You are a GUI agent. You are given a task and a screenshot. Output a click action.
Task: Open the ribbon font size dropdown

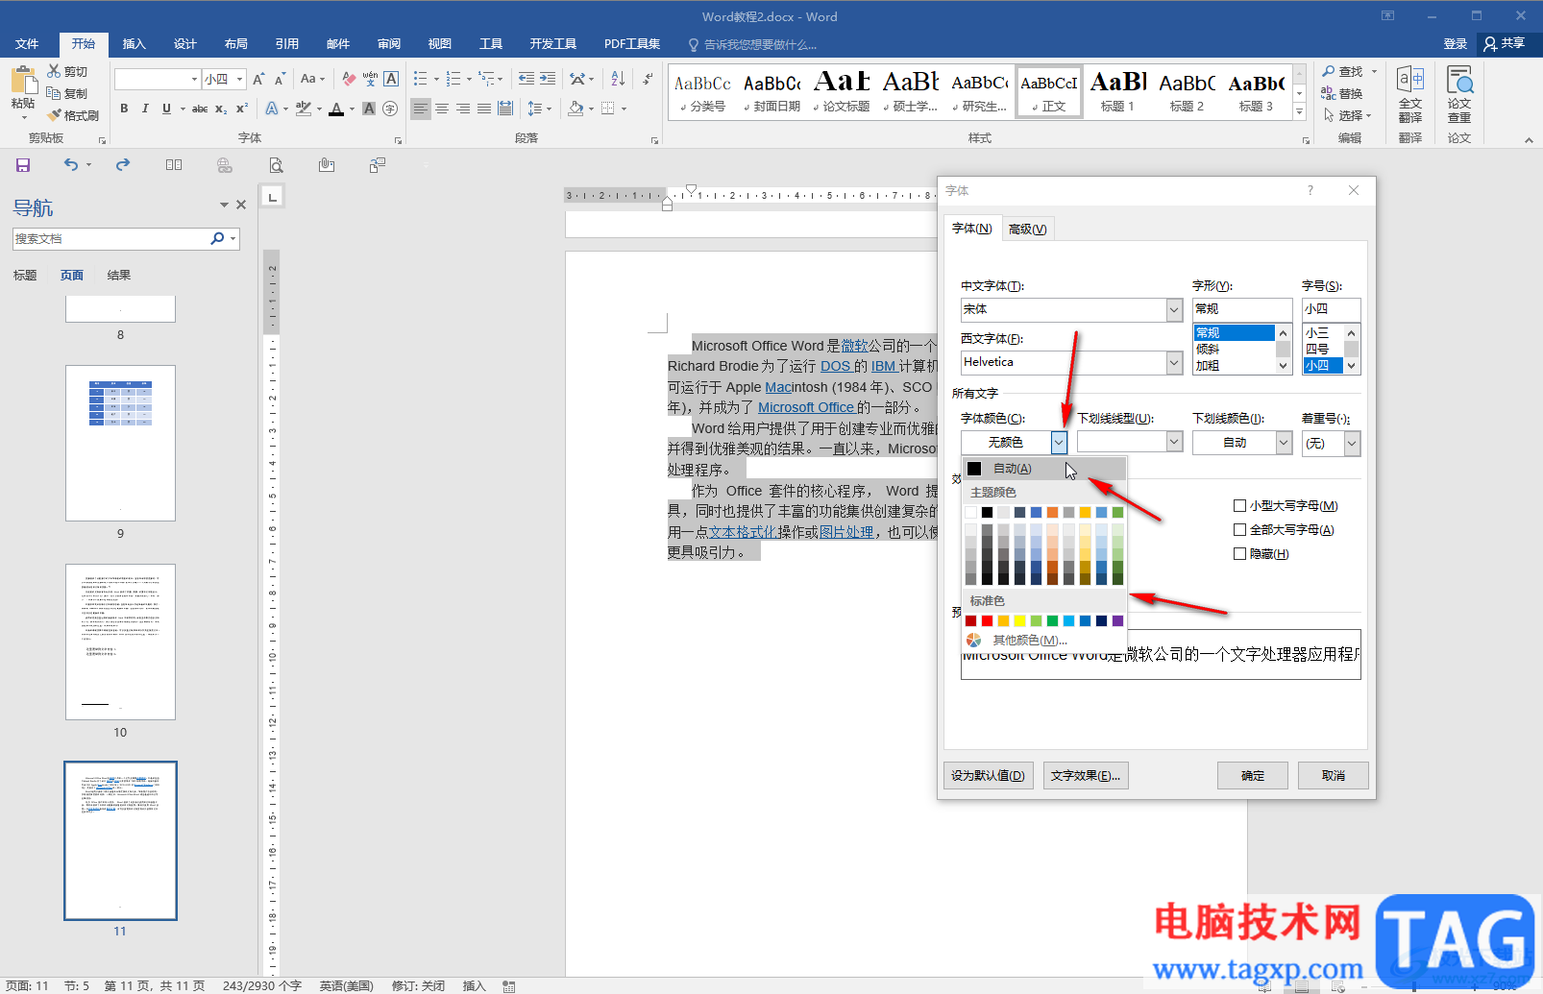(x=239, y=79)
